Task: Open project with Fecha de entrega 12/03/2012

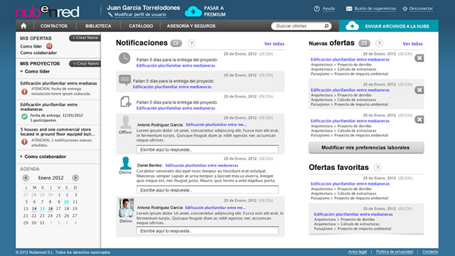Action: (49, 107)
